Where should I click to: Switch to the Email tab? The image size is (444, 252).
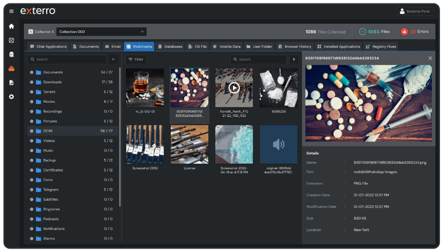click(113, 46)
